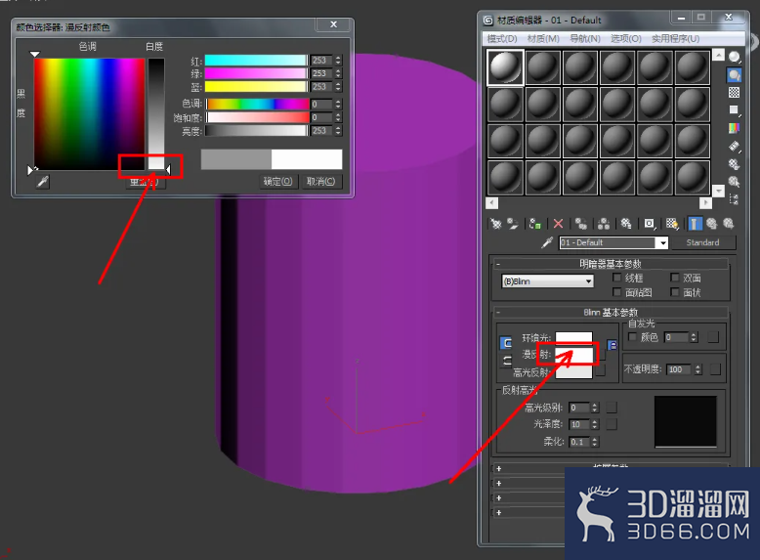
Task: Click the 柔化 value field
Action: tap(579, 442)
